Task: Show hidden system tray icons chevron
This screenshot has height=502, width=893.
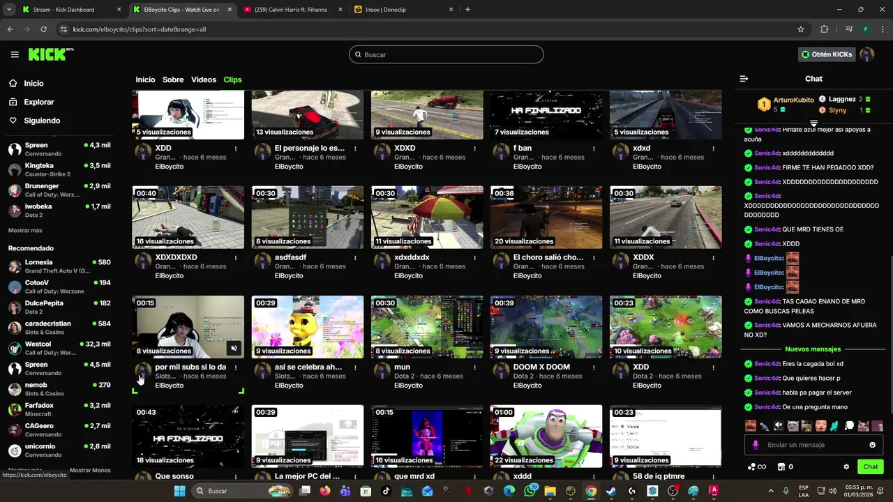Action: pos(771,491)
